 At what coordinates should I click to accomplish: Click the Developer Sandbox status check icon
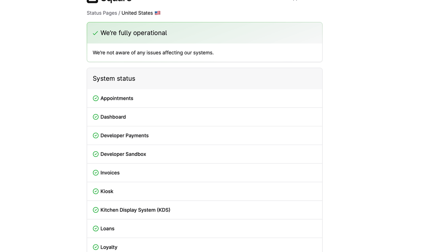click(96, 154)
